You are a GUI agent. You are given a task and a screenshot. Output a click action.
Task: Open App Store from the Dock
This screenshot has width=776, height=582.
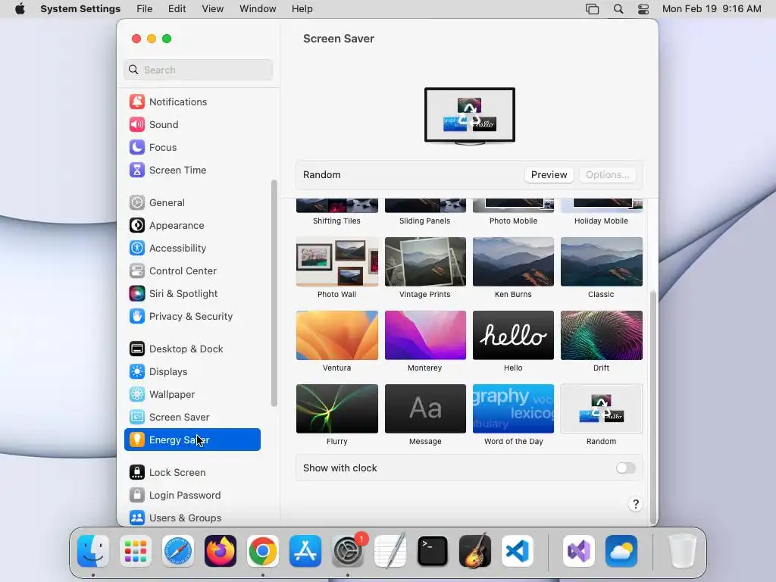(305, 552)
